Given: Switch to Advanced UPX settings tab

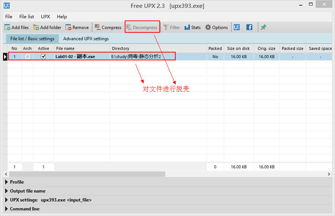Looking at the screenshot, I should 86,39.
